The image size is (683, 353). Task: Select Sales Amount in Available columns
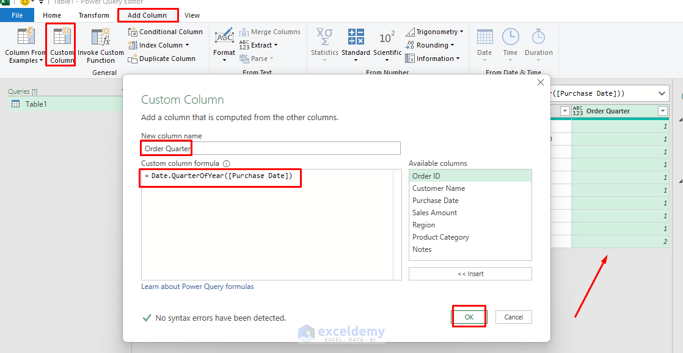pyautogui.click(x=470, y=213)
